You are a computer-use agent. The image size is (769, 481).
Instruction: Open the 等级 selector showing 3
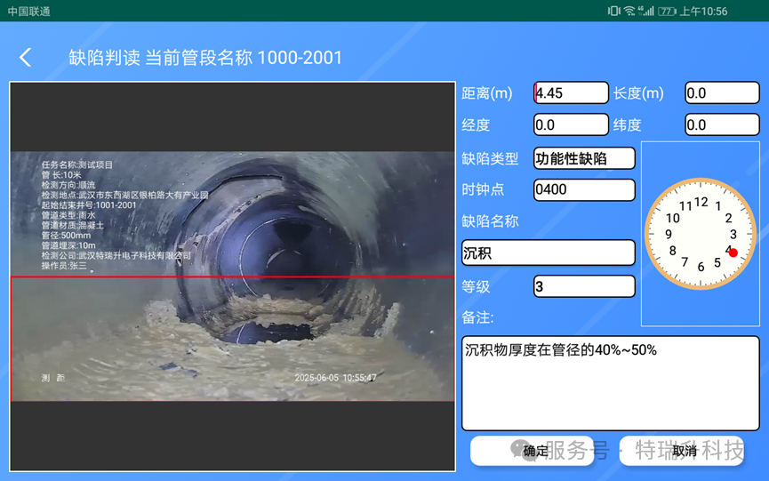point(584,286)
